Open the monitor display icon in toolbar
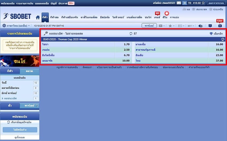This screenshot has height=141, width=227. pyautogui.click(x=210, y=26)
